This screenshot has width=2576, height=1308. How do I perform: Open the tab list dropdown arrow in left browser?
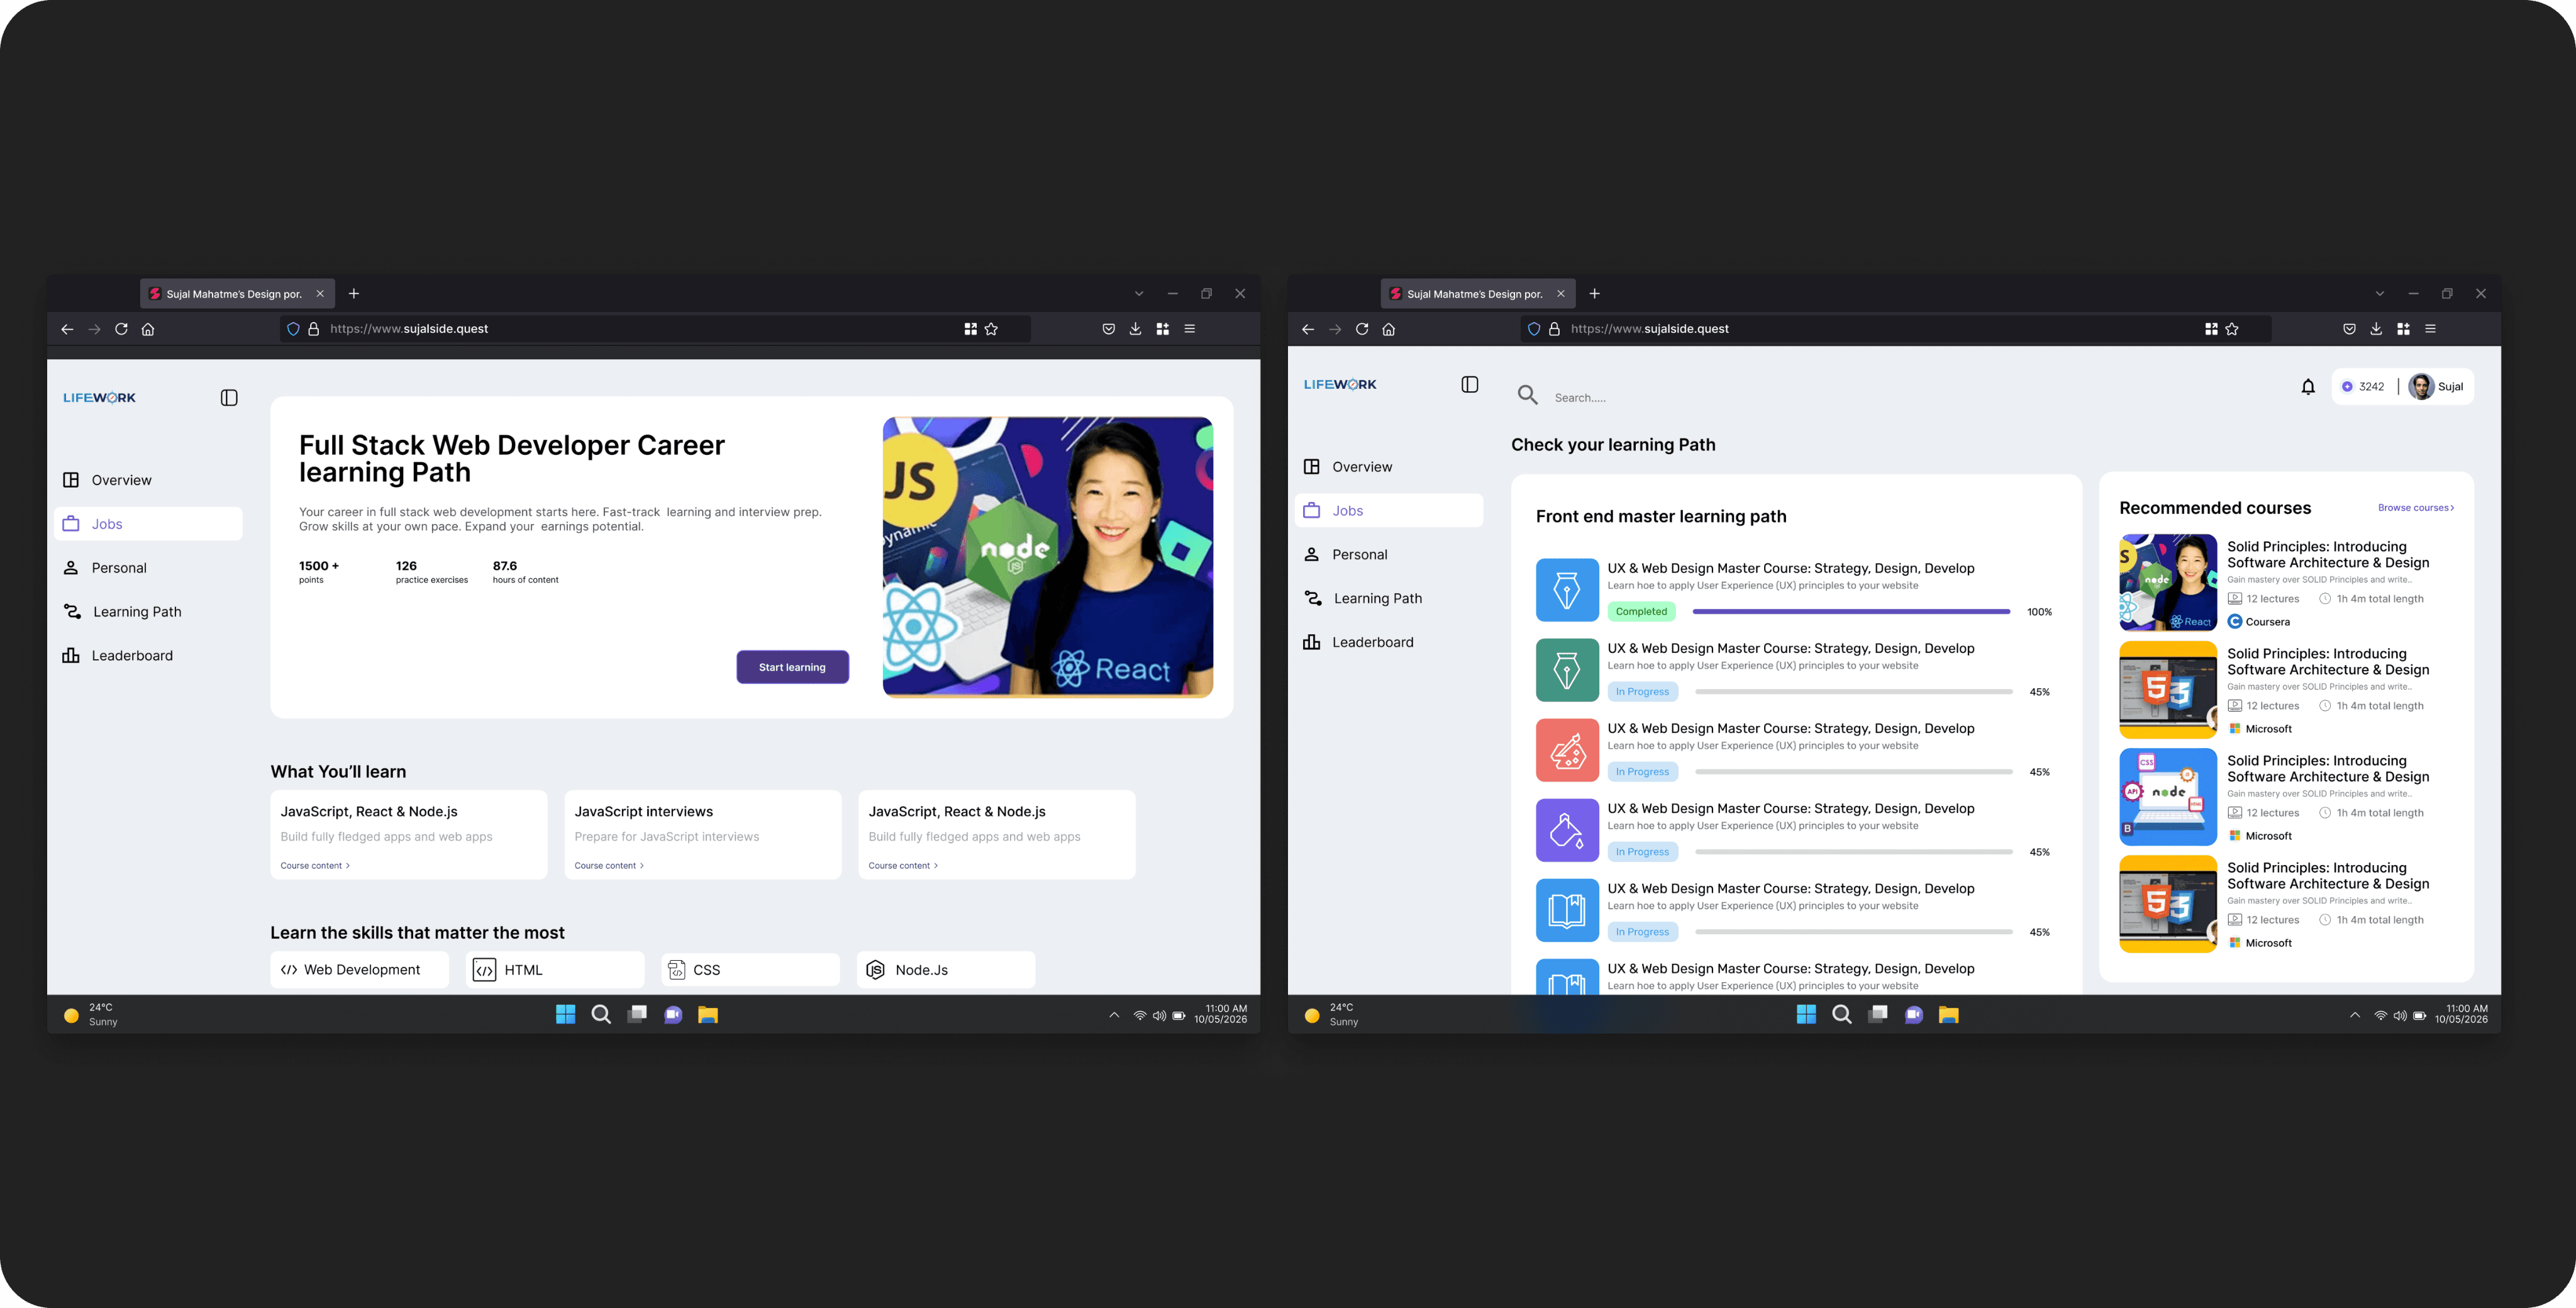pos(1138,294)
